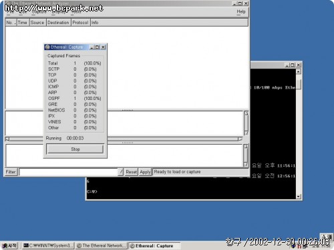
Task: Click up arrow of protocol tree pane scrollbar
Action: point(246,113)
